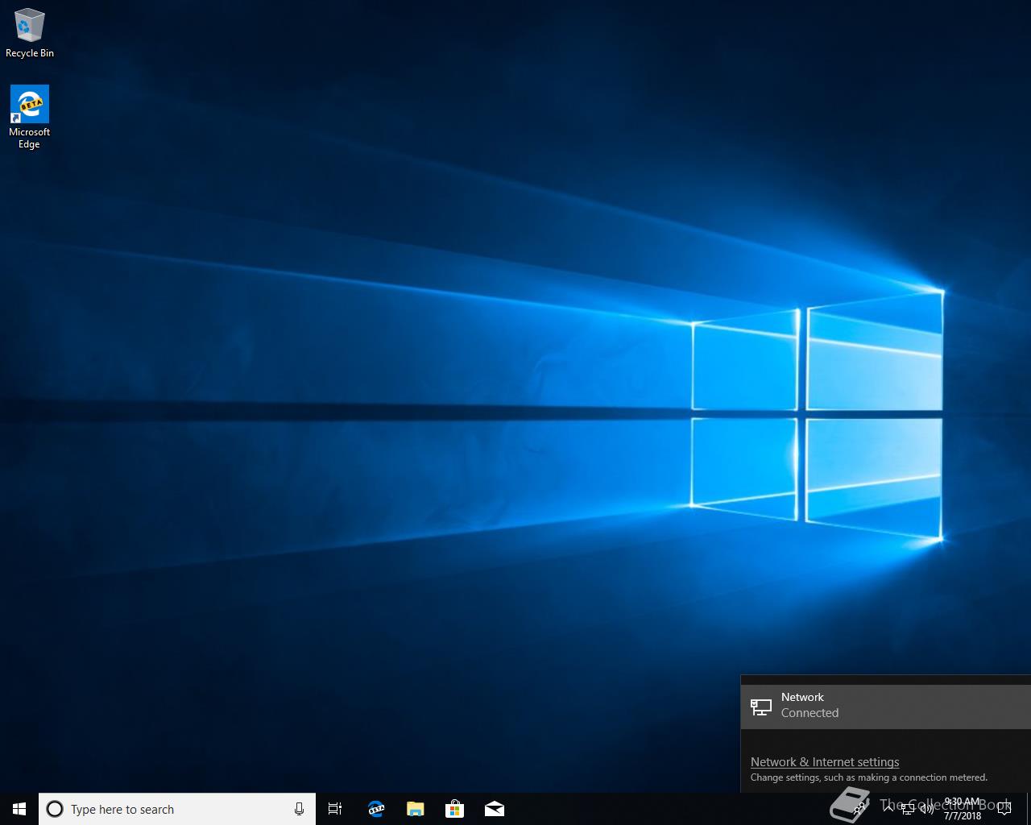This screenshot has width=1031, height=825.
Task: Open File Explorer from the taskbar
Action: point(415,809)
